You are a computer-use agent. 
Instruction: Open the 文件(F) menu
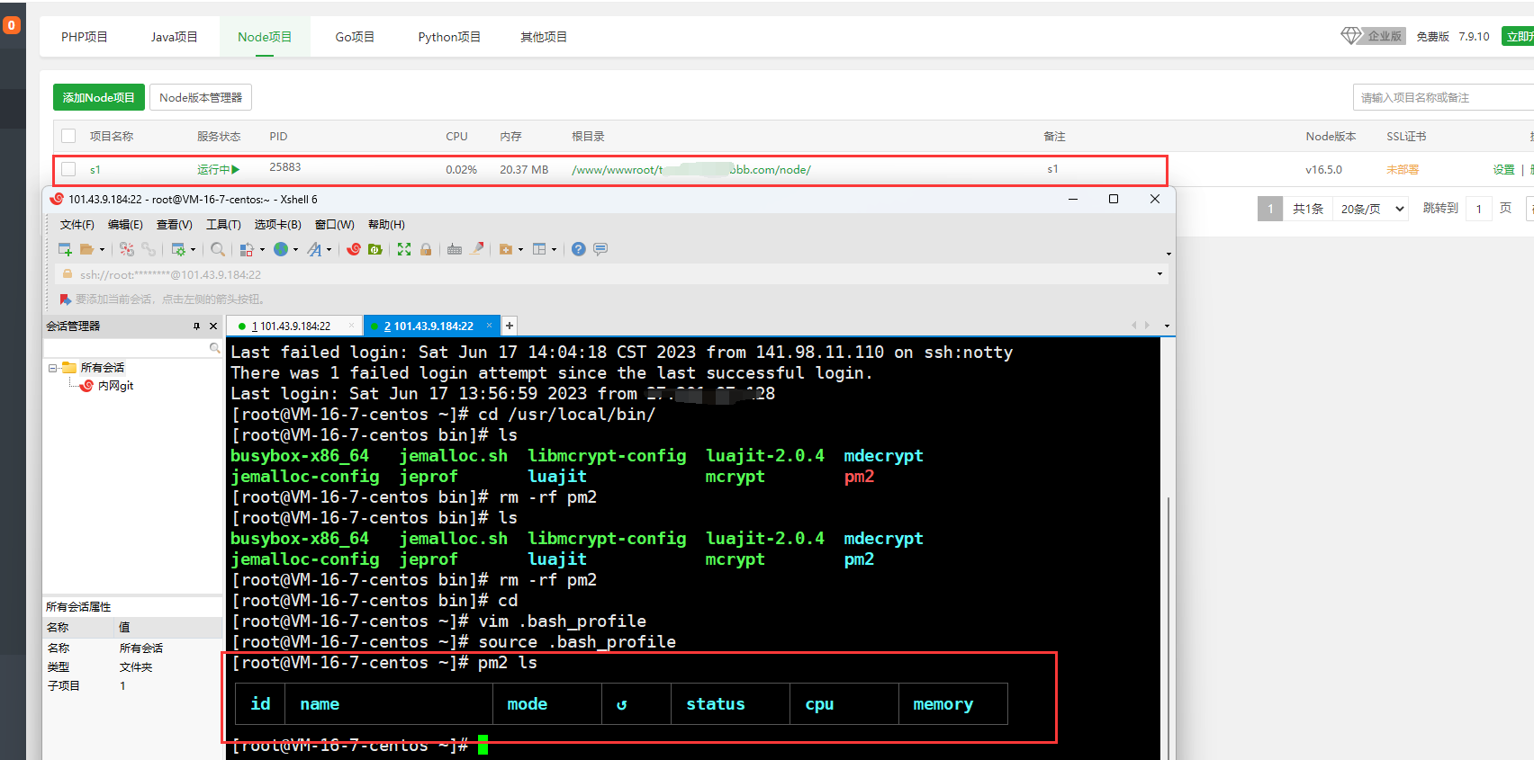pos(77,225)
